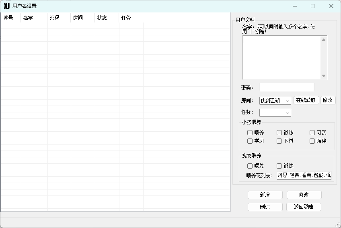Click the 删除 button
The height and width of the screenshot is (228, 341).
point(265,207)
